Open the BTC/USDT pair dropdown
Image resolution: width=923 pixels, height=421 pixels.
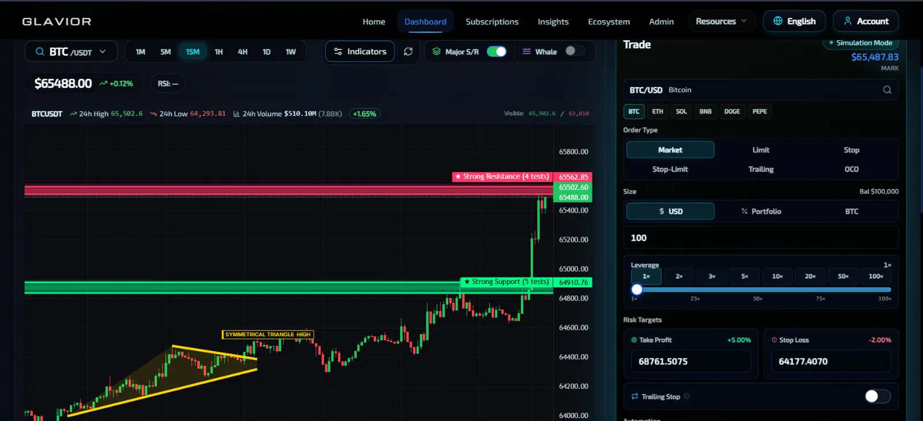click(71, 52)
